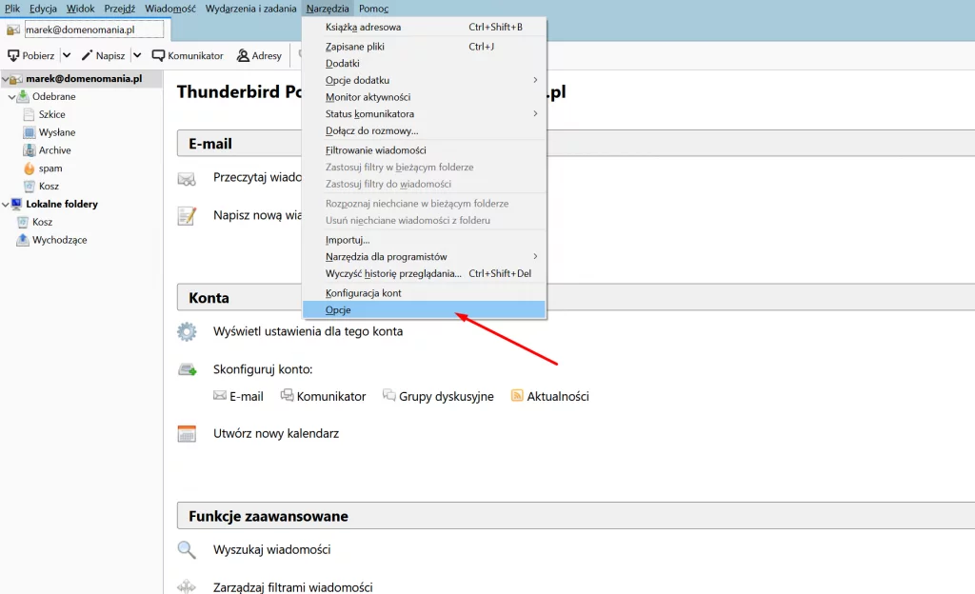975x594 pixels.
Task: Choose Wyczyść historię przeglądania entry
Action: point(424,273)
